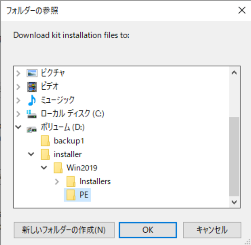Collapse the installer folder node
Image resolution: width=251 pixels, height=245 pixels.
point(31,154)
